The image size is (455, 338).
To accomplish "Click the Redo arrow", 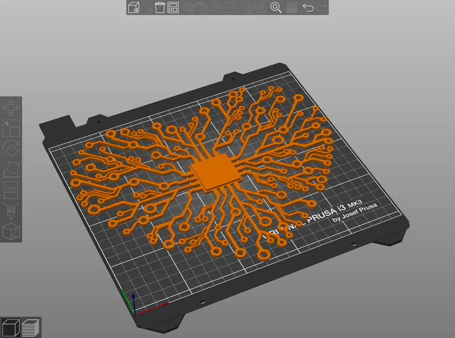I will coord(321,7).
